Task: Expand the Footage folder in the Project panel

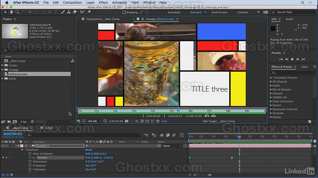Action: 3,70
